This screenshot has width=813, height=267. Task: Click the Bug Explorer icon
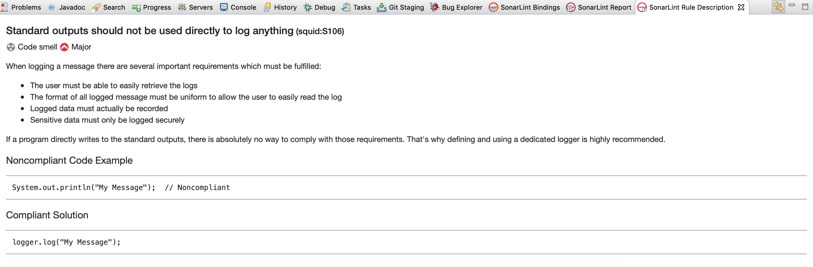(x=435, y=7)
